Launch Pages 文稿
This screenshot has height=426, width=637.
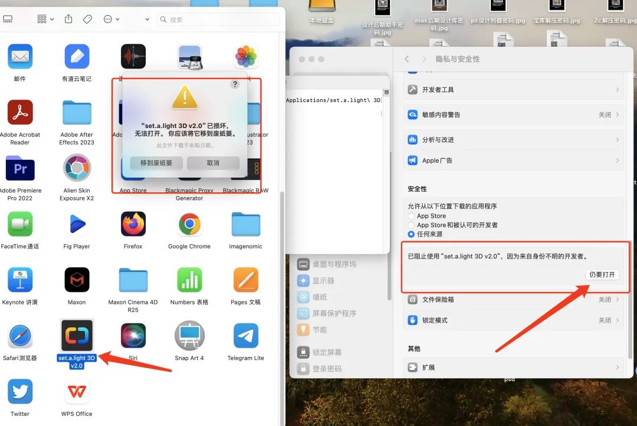click(x=246, y=280)
